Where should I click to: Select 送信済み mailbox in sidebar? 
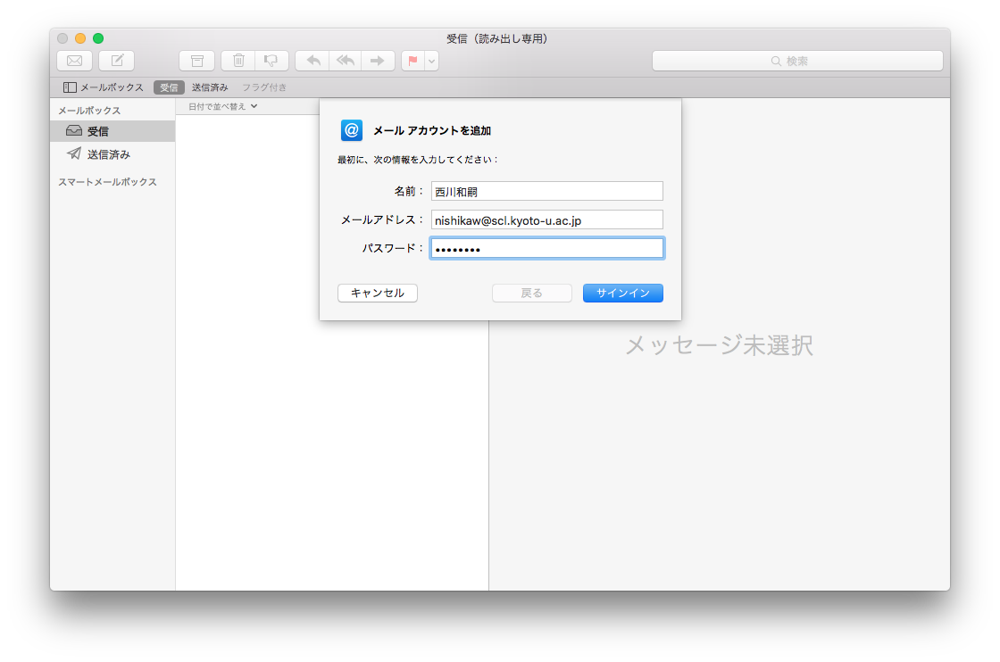(x=112, y=154)
